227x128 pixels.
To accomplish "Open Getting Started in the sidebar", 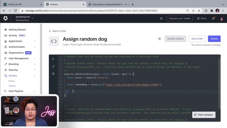I will coord(17,30).
